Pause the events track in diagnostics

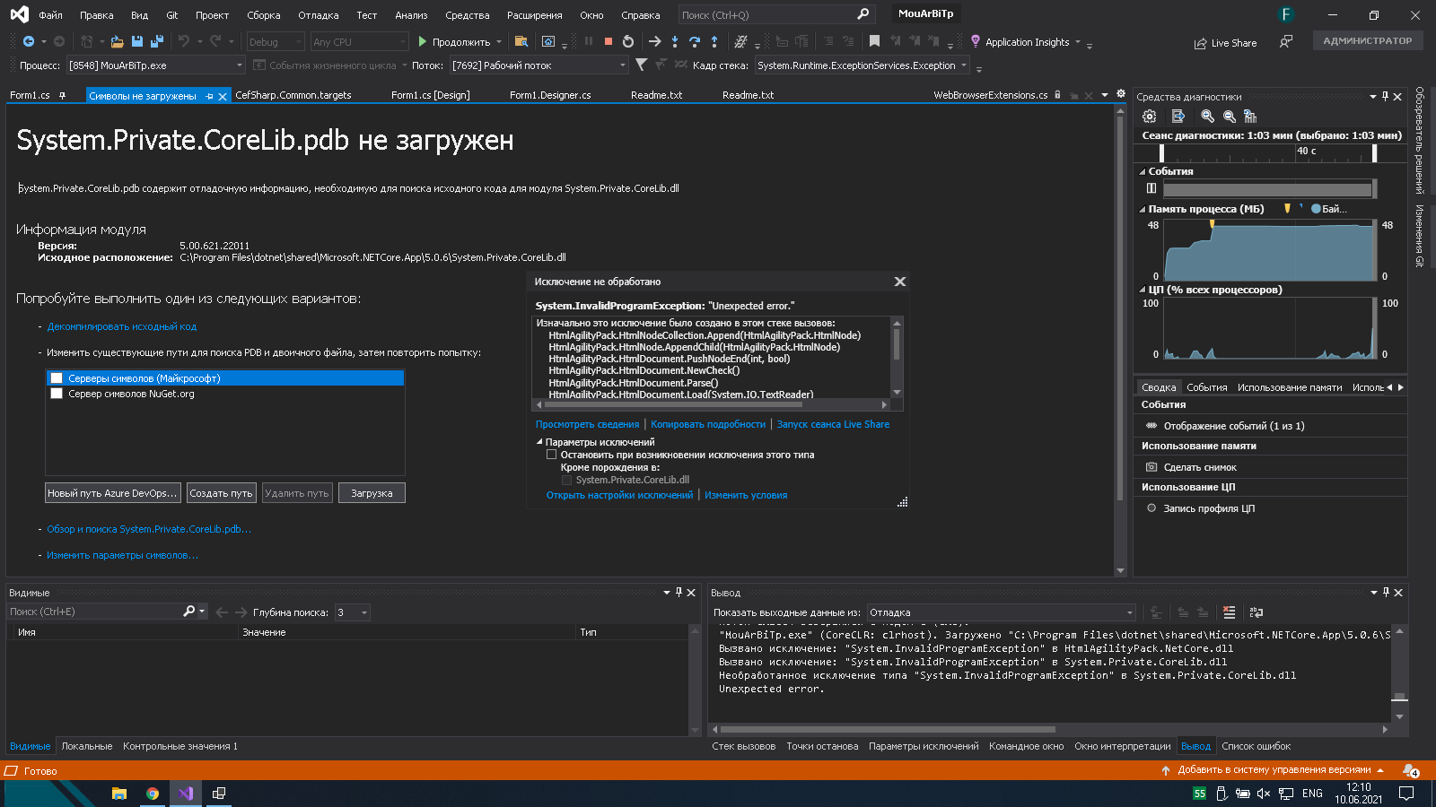1151,188
